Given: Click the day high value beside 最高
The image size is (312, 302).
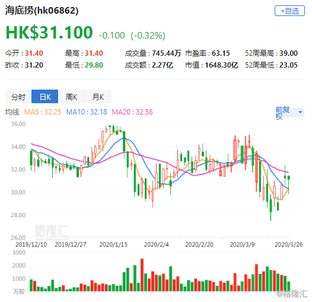Looking at the screenshot, I should [94, 53].
